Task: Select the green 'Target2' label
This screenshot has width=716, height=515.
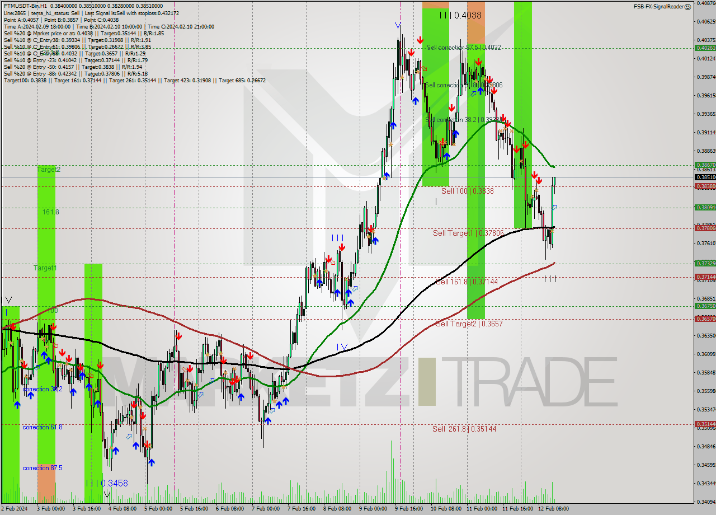Action: click(x=49, y=169)
